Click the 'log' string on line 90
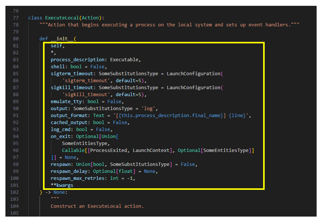The image size is (322, 222). click(148, 108)
